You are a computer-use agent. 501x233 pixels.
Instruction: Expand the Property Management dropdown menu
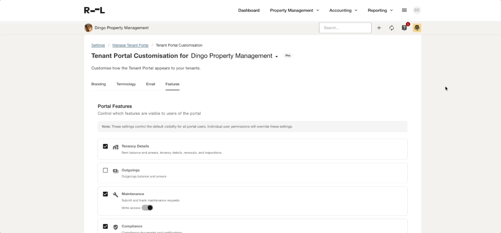tap(294, 10)
